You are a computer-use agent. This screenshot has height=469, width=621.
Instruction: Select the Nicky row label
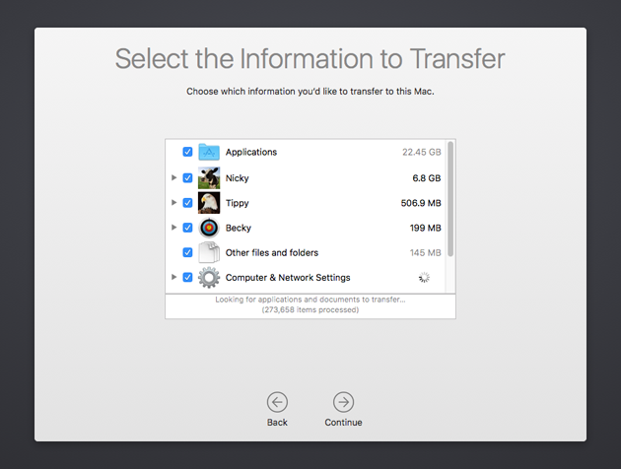click(x=238, y=178)
